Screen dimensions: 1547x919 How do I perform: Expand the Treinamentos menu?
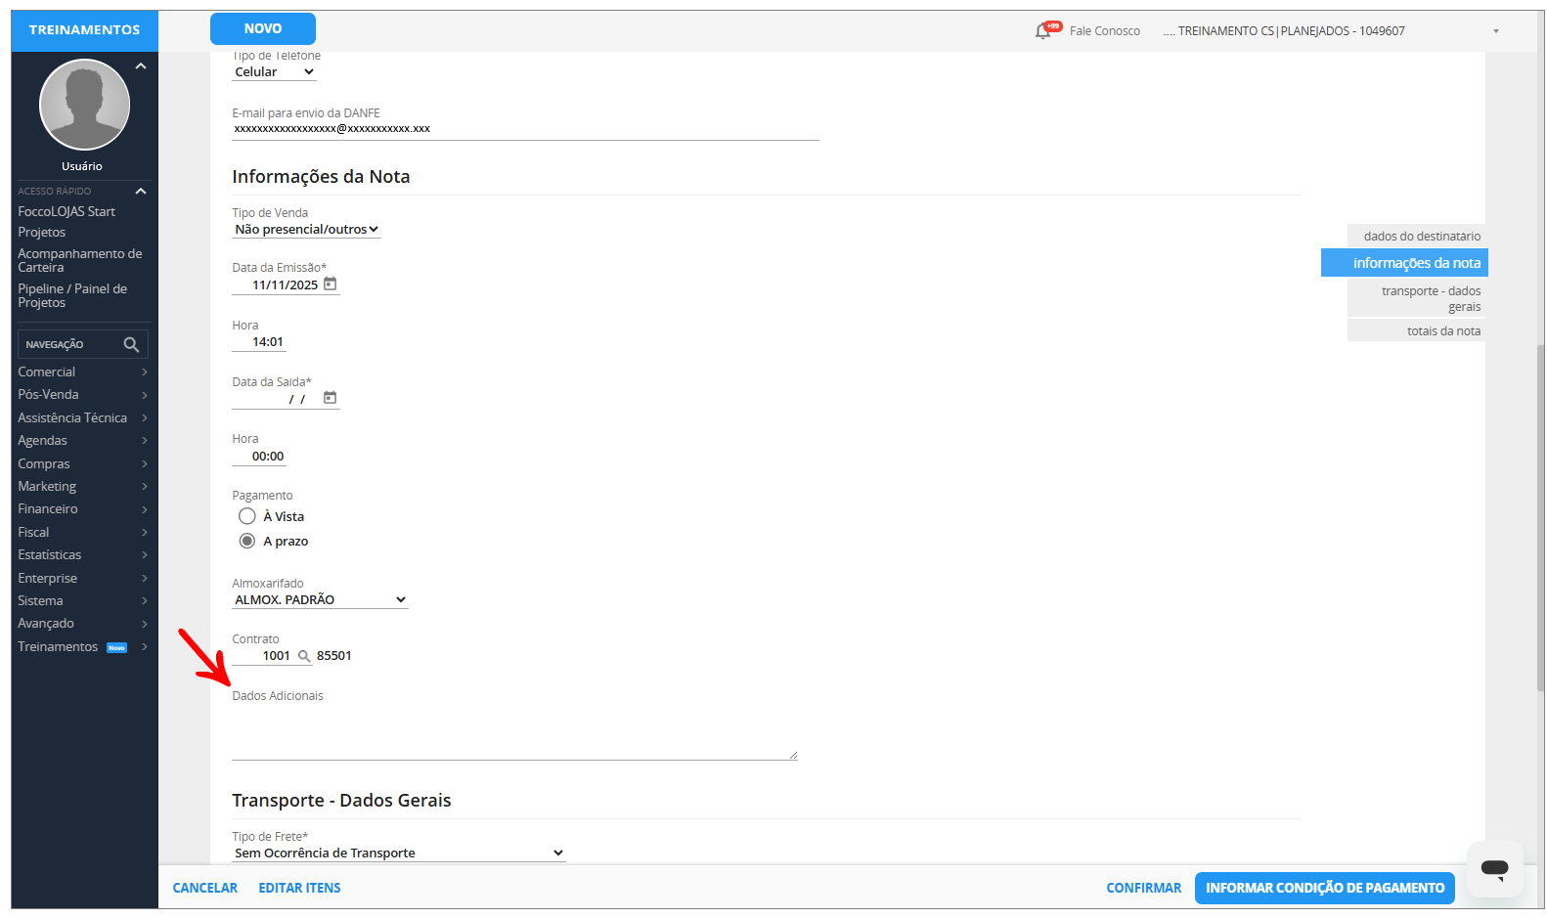(x=82, y=647)
